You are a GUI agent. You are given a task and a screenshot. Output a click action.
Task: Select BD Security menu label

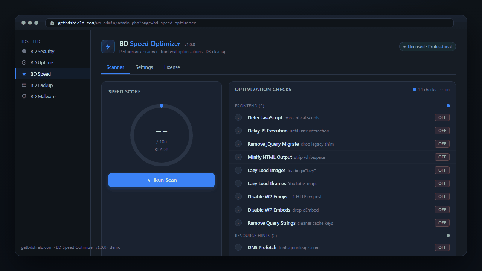[x=43, y=51]
